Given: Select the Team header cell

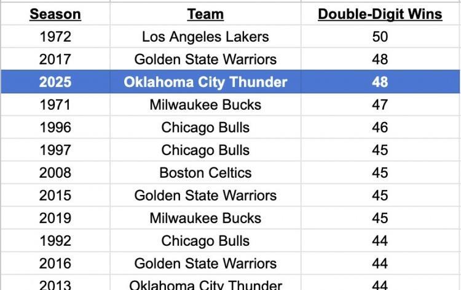Looking at the screenshot, I should click(205, 13).
